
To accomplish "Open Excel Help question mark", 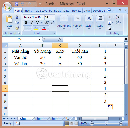I will [109, 10].
